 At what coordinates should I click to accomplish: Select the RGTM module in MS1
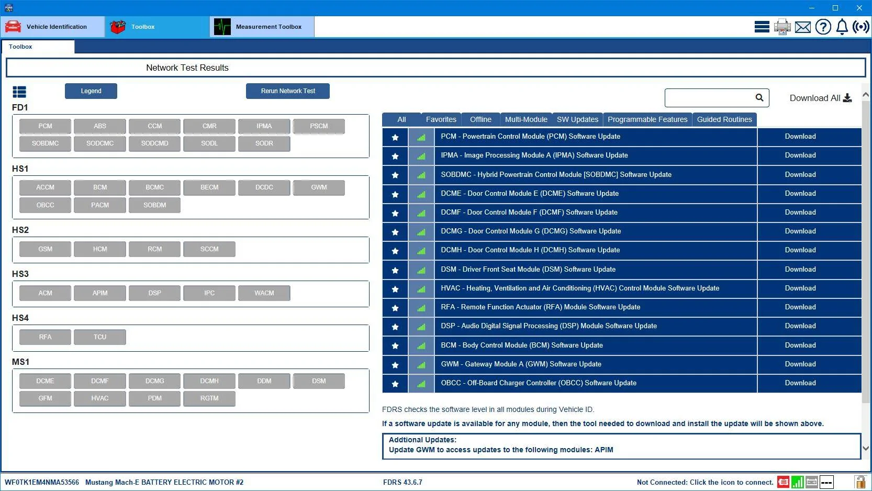tap(209, 398)
